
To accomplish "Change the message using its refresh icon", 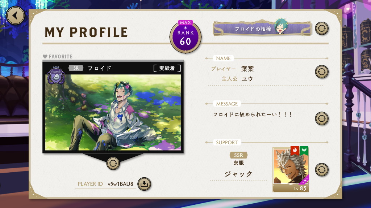I will click(322, 118).
